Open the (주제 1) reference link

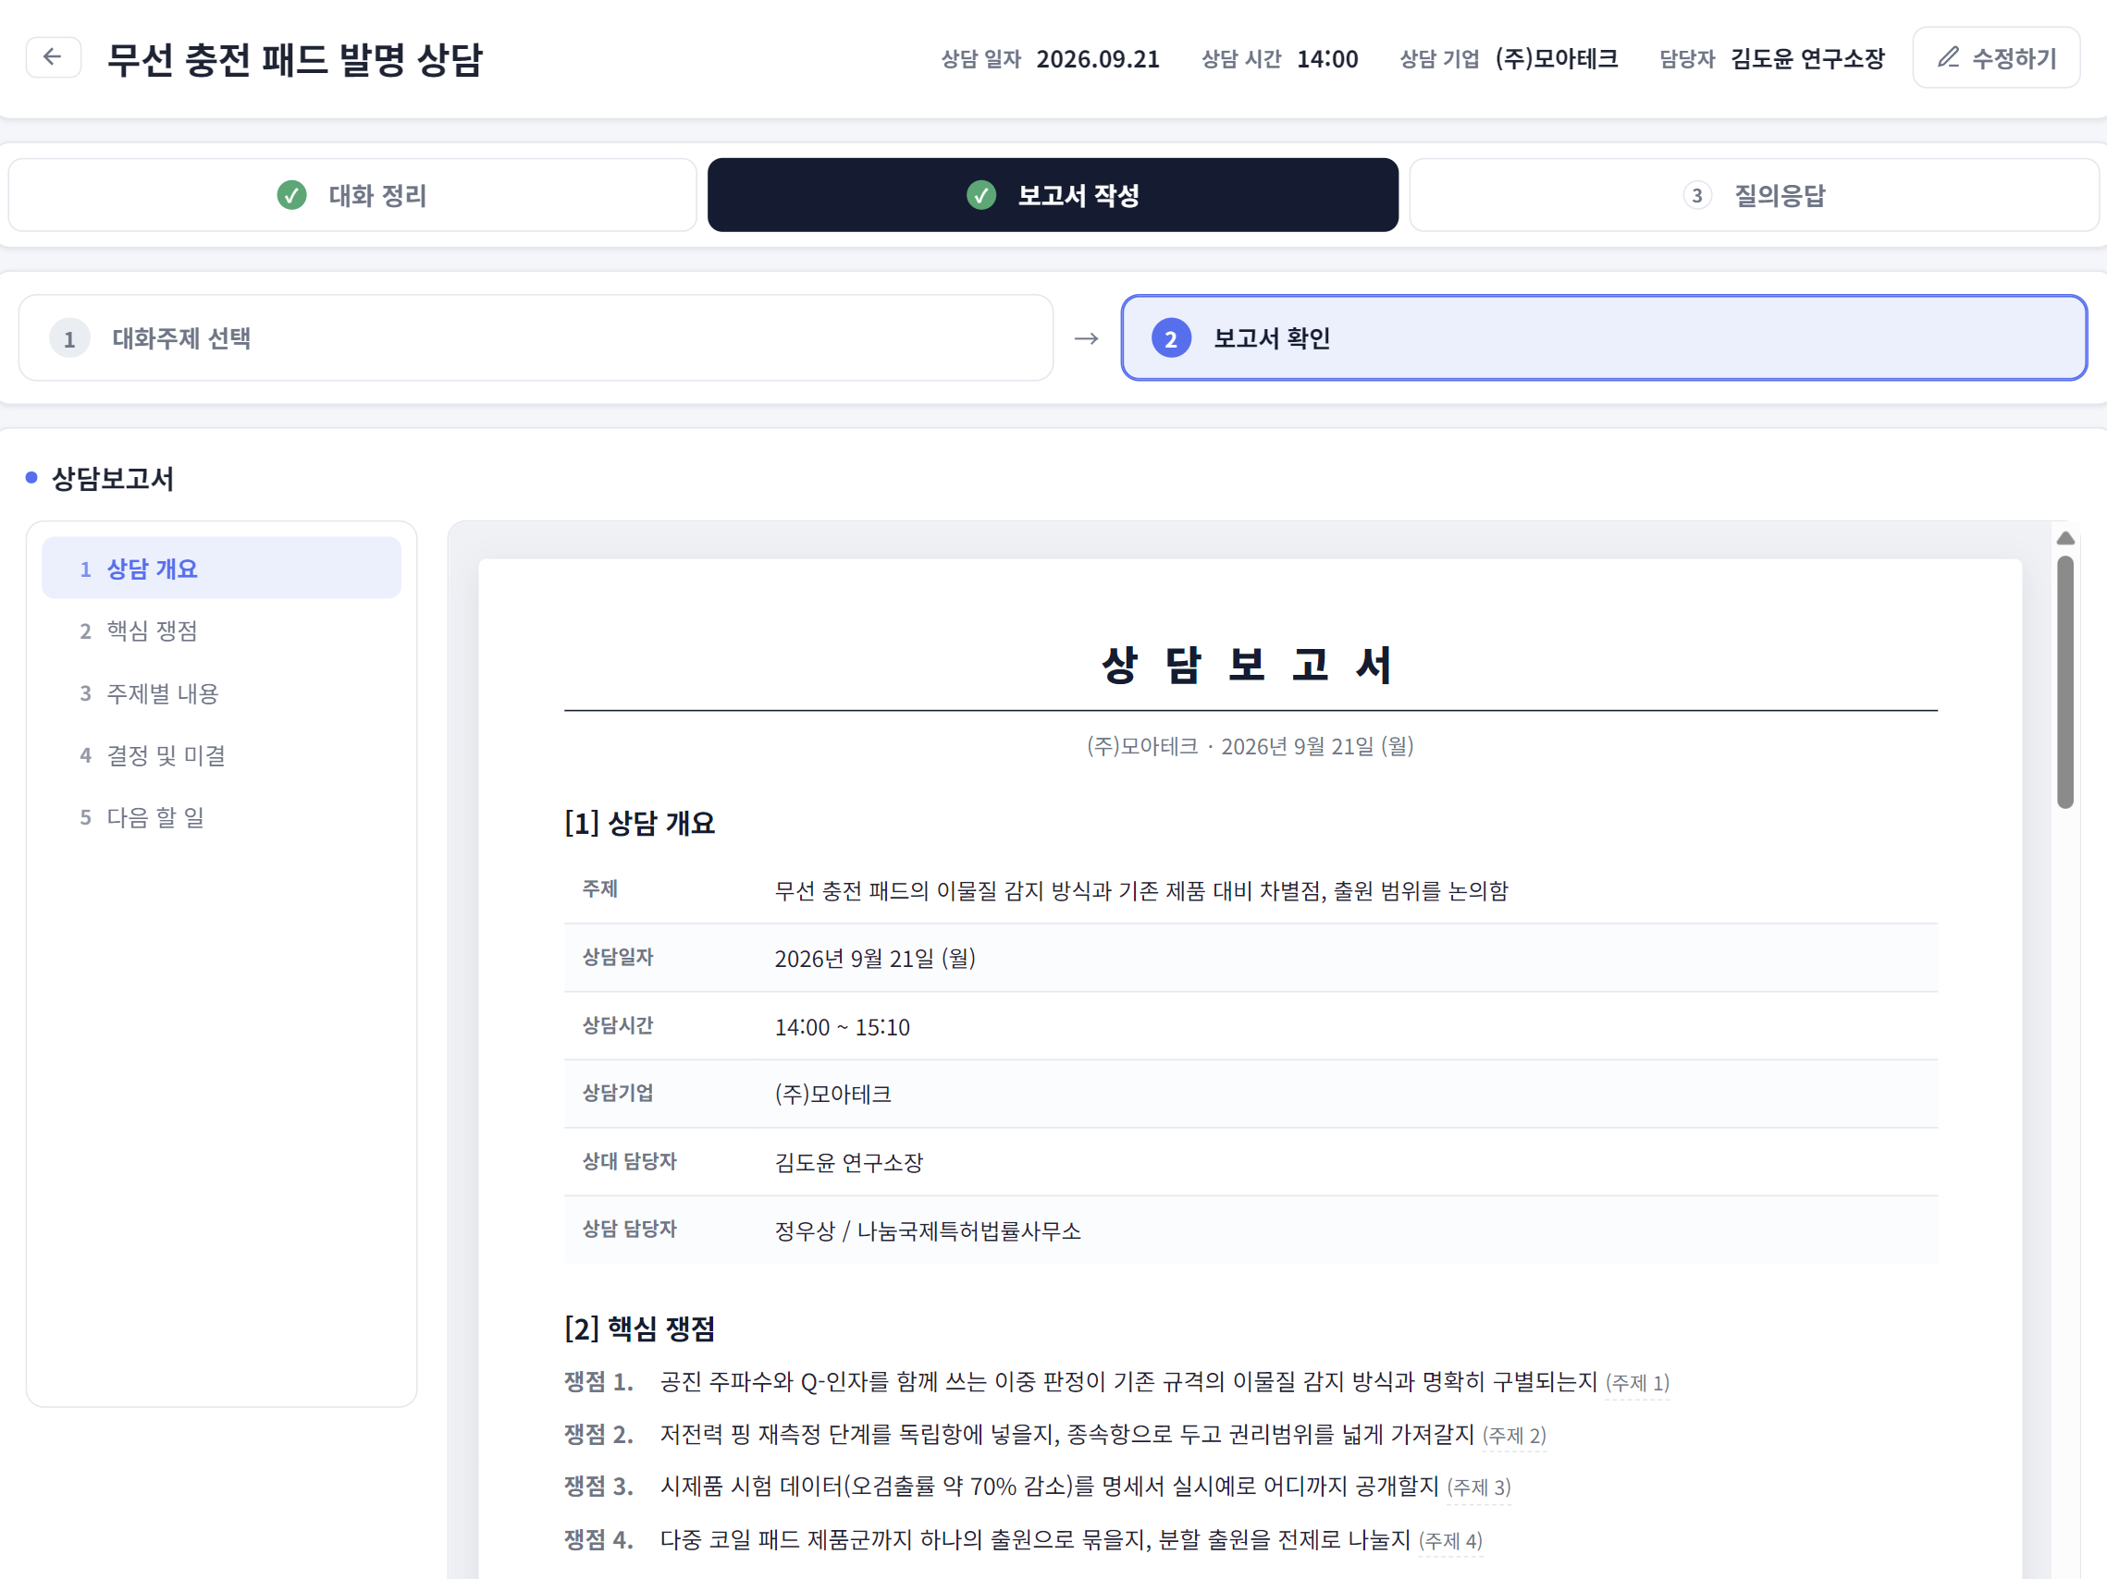click(1636, 1383)
